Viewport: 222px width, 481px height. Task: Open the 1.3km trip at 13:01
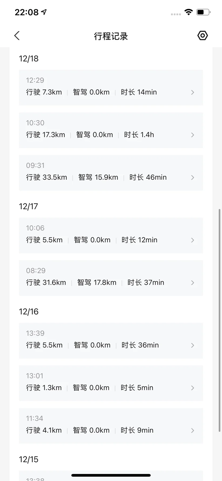click(107, 383)
